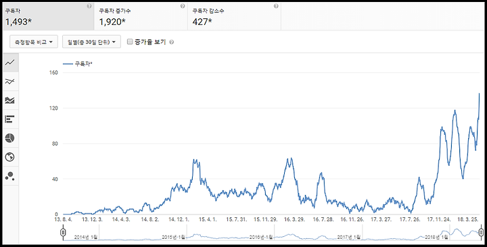
Task: Click the 14. 12. 1. date label
Action: [x=179, y=219]
